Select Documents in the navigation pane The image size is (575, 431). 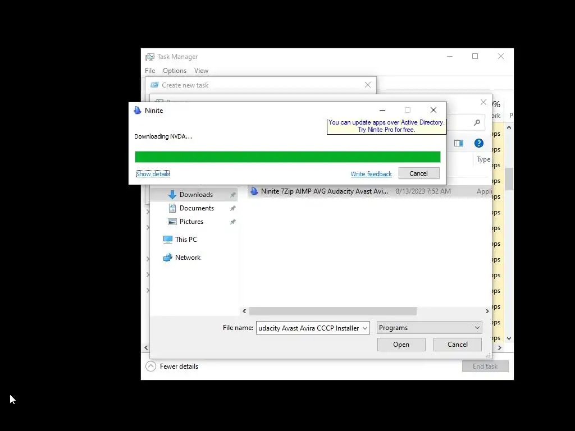pos(197,208)
